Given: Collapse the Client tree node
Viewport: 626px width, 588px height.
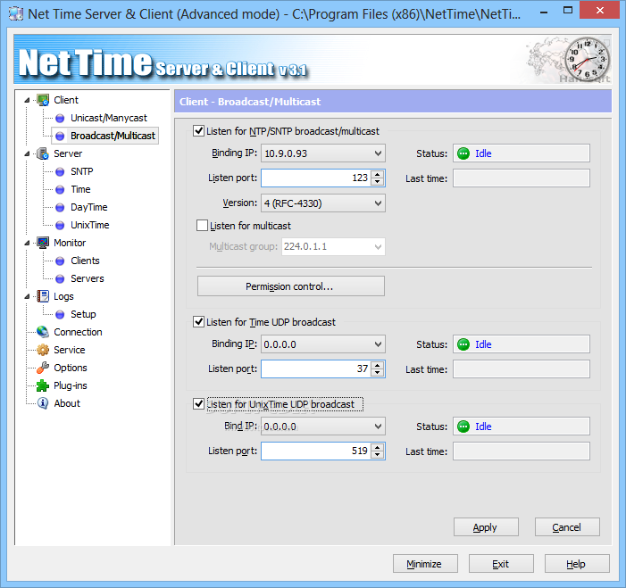Looking at the screenshot, I should click(x=27, y=100).
